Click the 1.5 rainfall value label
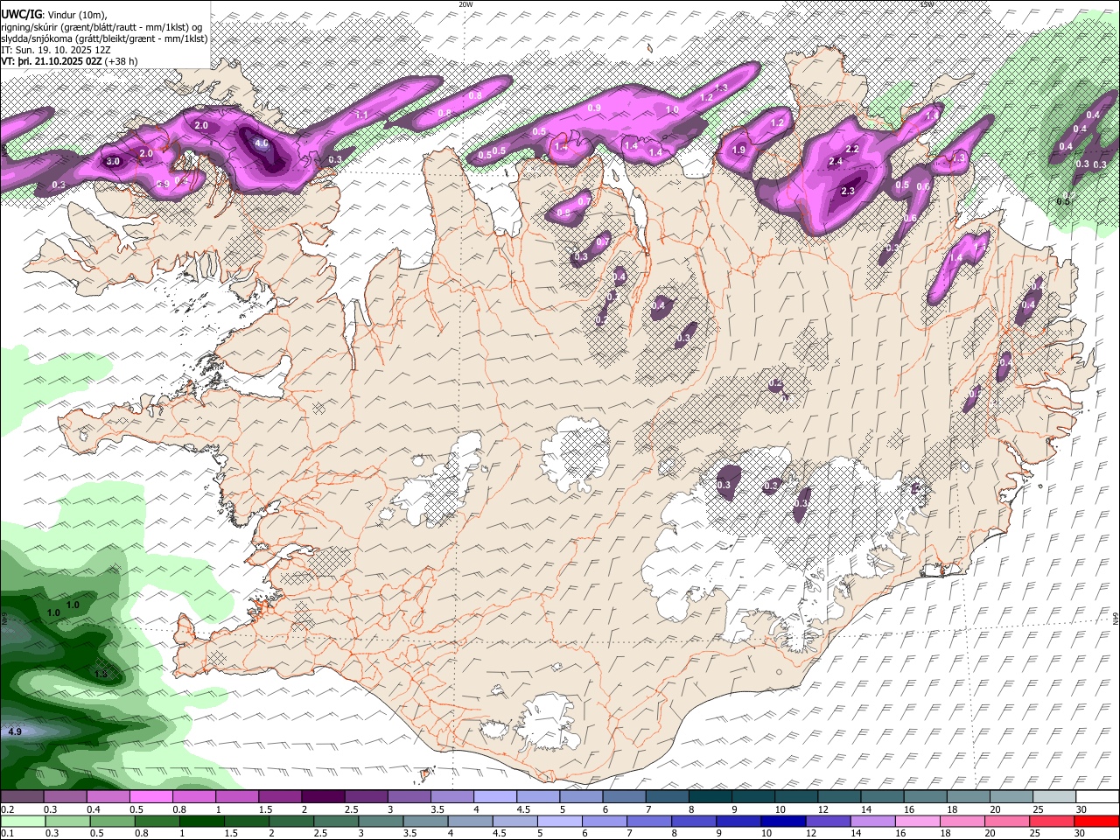The width and height of the screenshot is (1120, 840). coord(101,674)
